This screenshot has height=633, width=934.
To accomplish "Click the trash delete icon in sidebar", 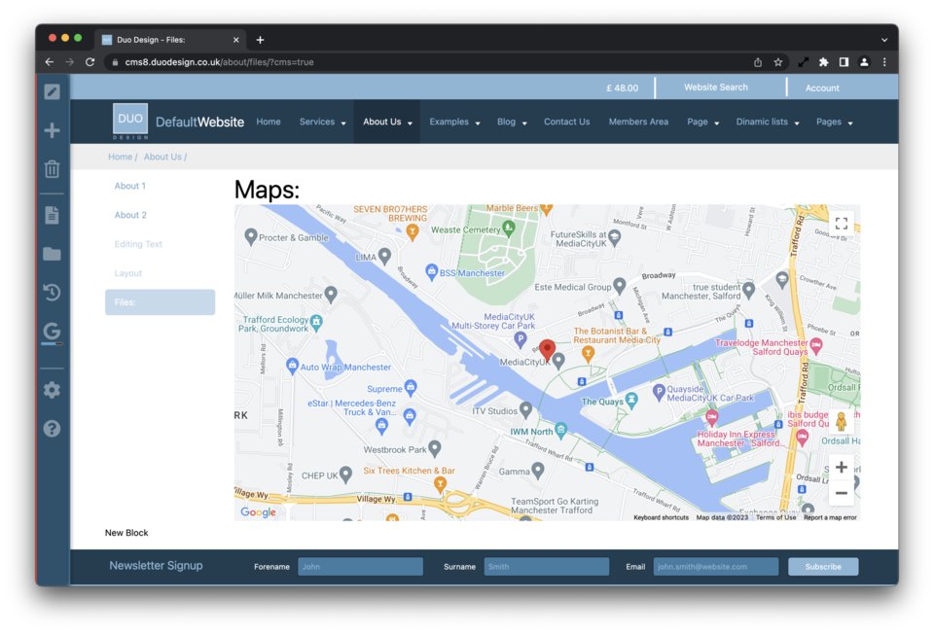I will pyautogui.click(x=52, y=169).
